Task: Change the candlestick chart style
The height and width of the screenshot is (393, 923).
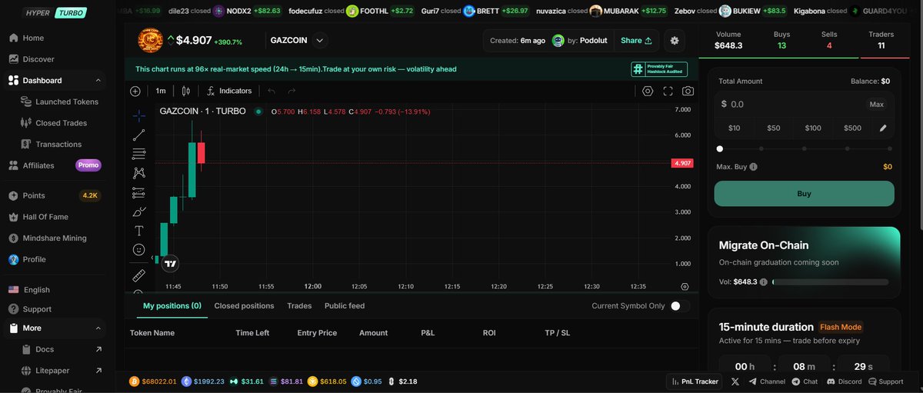Action: [185, 91]
